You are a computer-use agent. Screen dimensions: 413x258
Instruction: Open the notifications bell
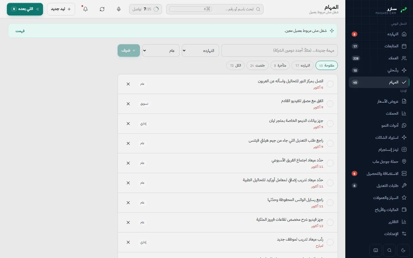coord(85,9)
